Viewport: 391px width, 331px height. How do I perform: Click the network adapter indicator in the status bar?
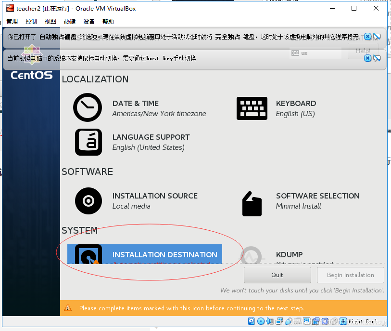click(x=279, y=321)
